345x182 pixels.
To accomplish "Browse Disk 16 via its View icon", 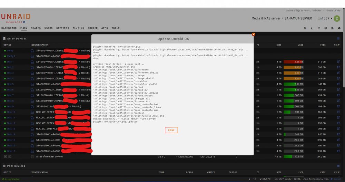I will (x=338, y=145).
